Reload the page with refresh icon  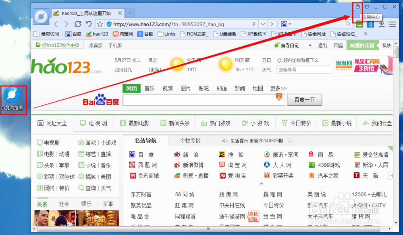coord(78,24)
